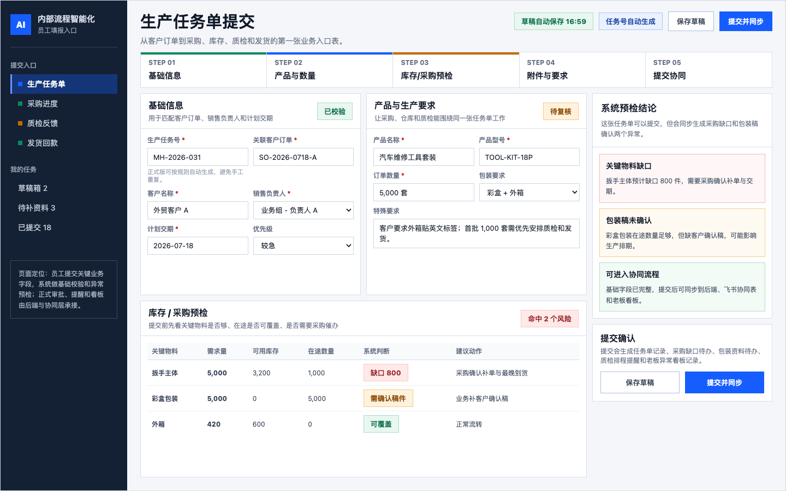Open 质检反馈 sidebar entry

click(x=64, y=123)
